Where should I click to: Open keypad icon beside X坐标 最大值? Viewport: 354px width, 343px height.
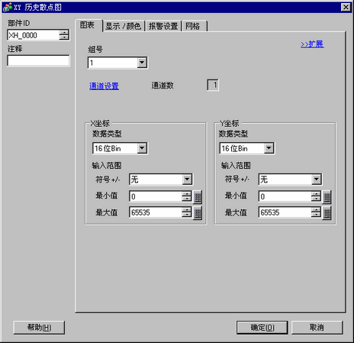(198, 213)
